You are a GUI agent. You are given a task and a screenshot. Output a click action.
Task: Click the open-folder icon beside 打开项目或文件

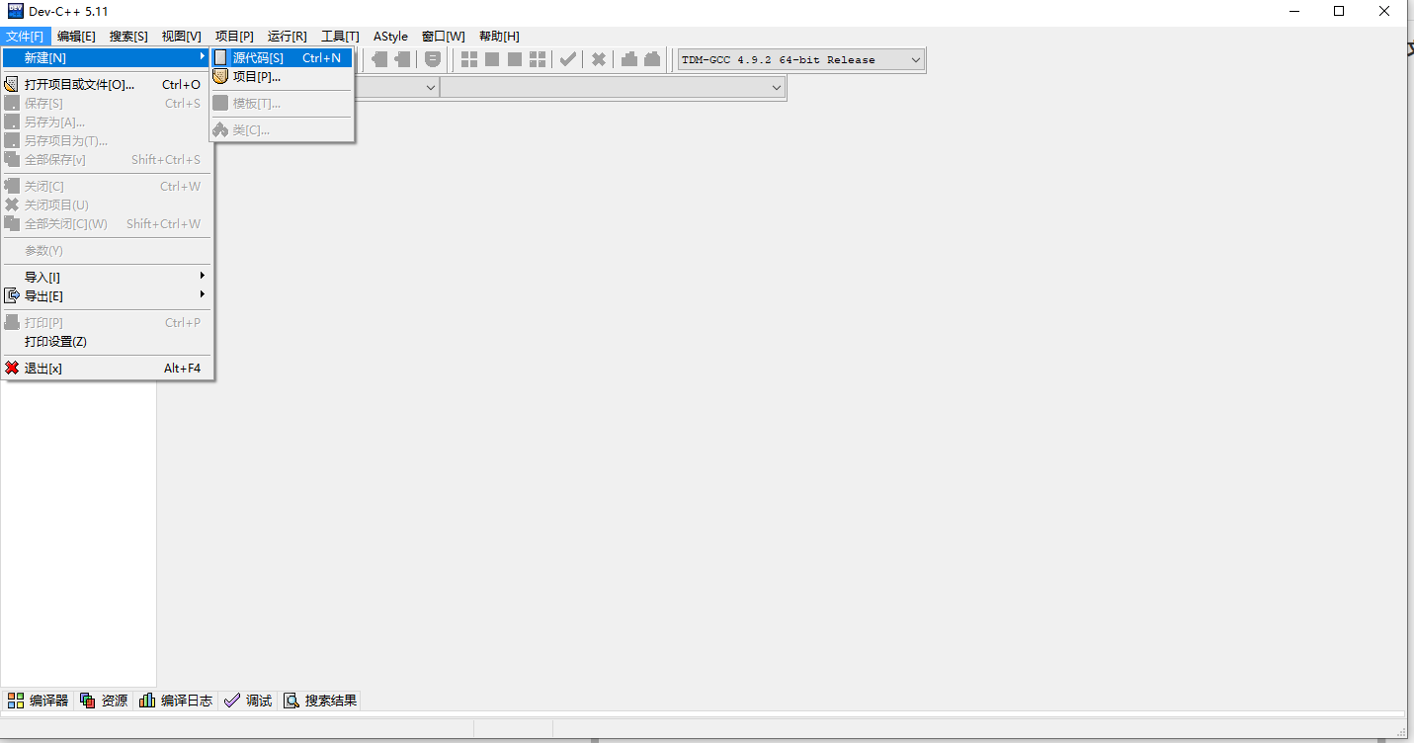pyautogui.click(x=12, y=85)
